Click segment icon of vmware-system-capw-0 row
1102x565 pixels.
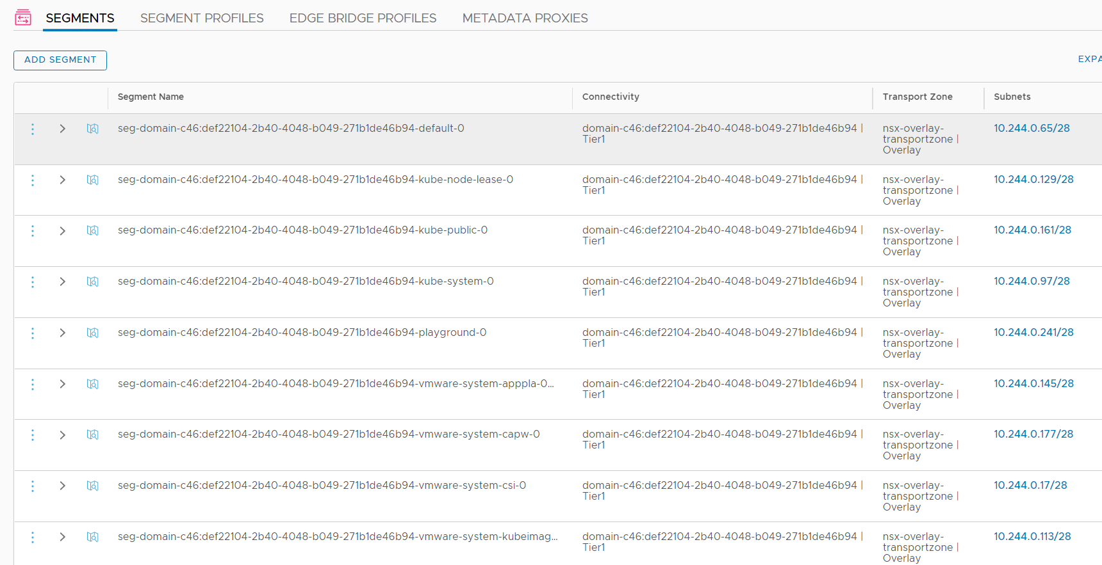93,434
